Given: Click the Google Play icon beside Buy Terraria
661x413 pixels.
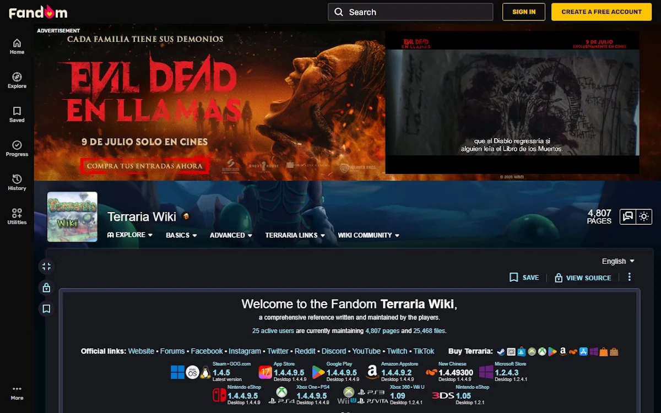Looking at the screenshot, I should (x=552, y=351).
